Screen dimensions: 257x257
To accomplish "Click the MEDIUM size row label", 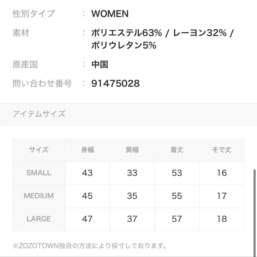I will coord(39,196).
